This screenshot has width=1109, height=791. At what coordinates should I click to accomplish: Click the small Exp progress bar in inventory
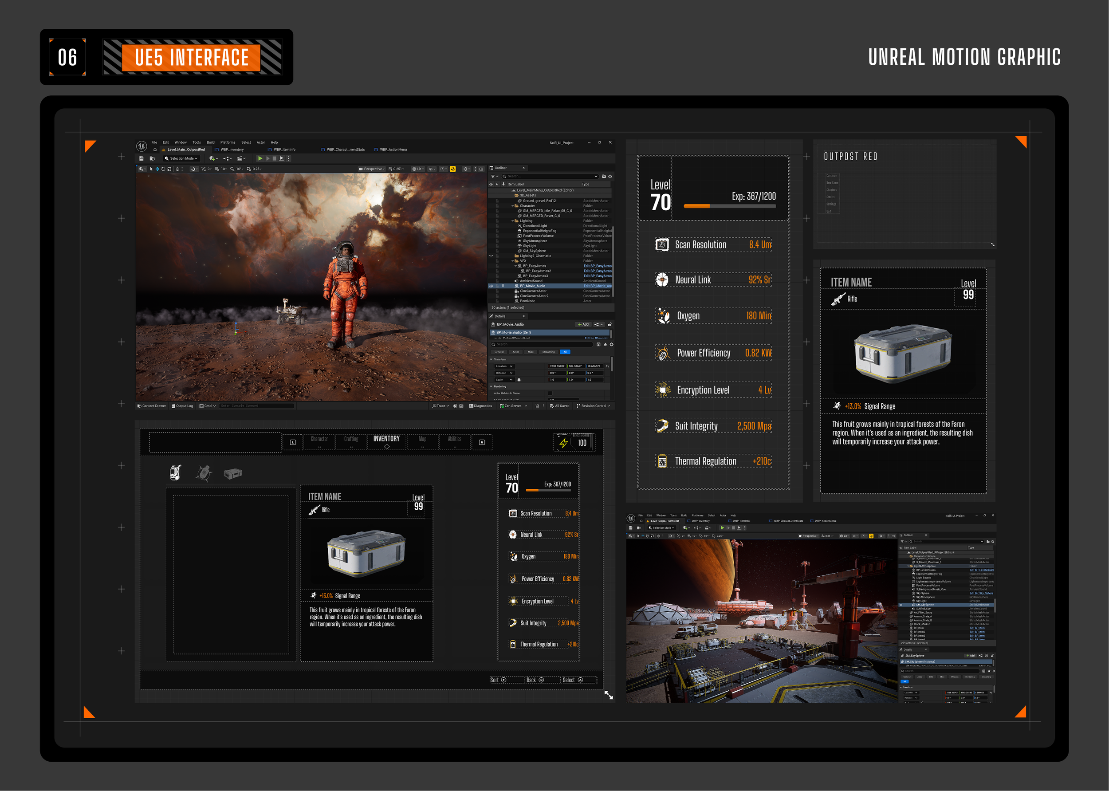(548, 490)
